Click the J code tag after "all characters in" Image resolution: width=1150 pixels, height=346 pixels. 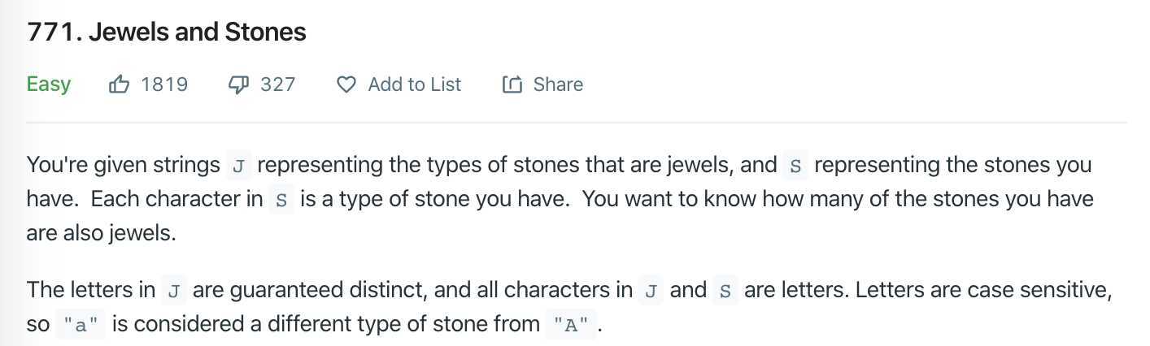click(x=651, y=291)
